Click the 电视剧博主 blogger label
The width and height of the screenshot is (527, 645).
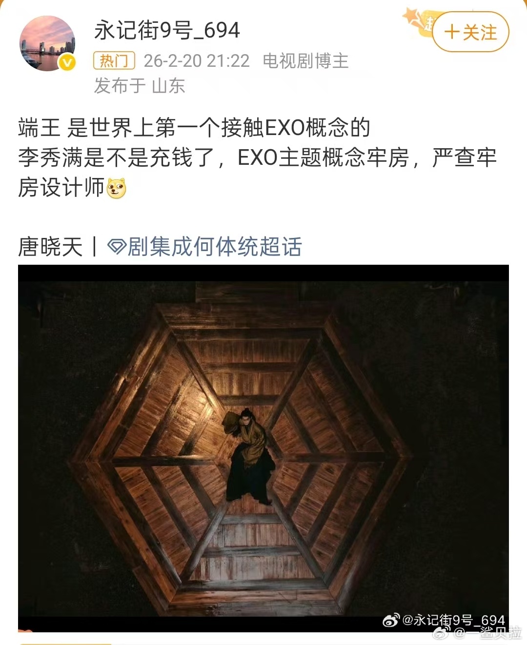click(305, 61)
